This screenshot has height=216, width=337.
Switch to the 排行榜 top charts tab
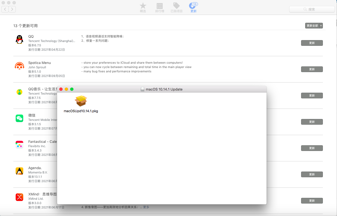160,8
